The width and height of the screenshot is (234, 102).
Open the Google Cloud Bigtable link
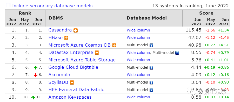(x=73, y=67)
